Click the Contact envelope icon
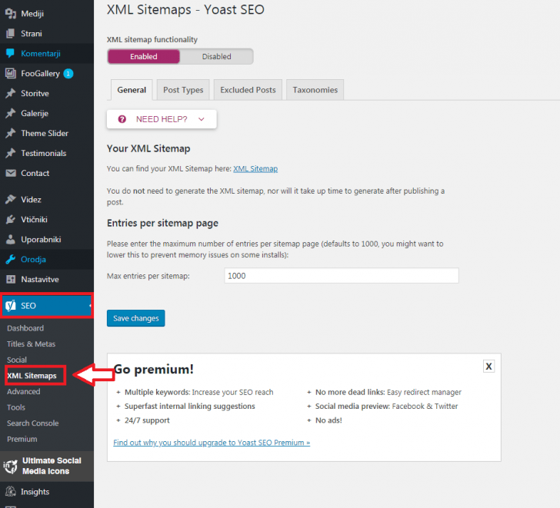Image resolution: width=560 pixels, height=508 pixels. (11, 174)
